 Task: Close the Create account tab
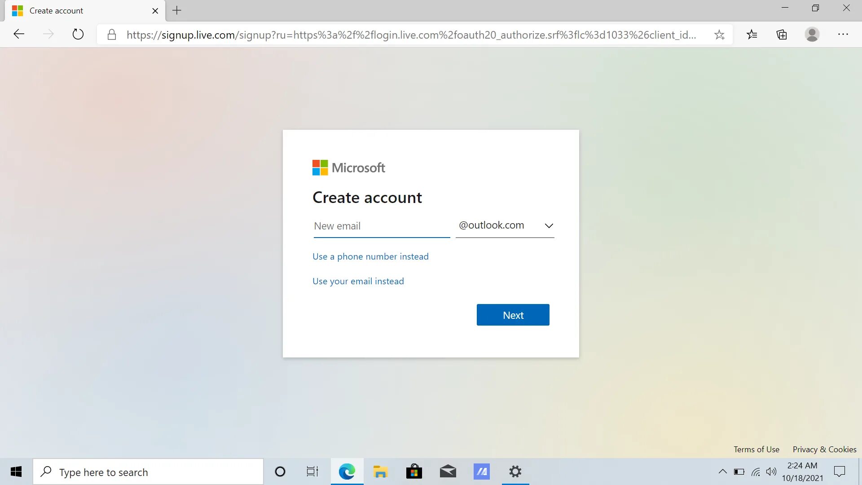[x=155, y=11]
